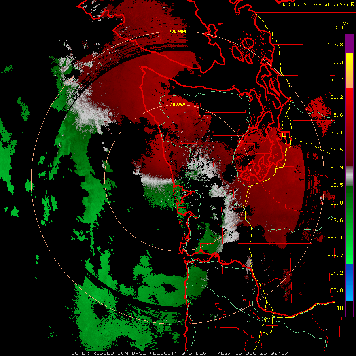The height and width of the screenshot is (356, 356).
Task: Click the 50 NMI range ring label
Action: point(178,105)
